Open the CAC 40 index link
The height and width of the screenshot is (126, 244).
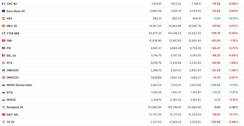pos(12,4)
